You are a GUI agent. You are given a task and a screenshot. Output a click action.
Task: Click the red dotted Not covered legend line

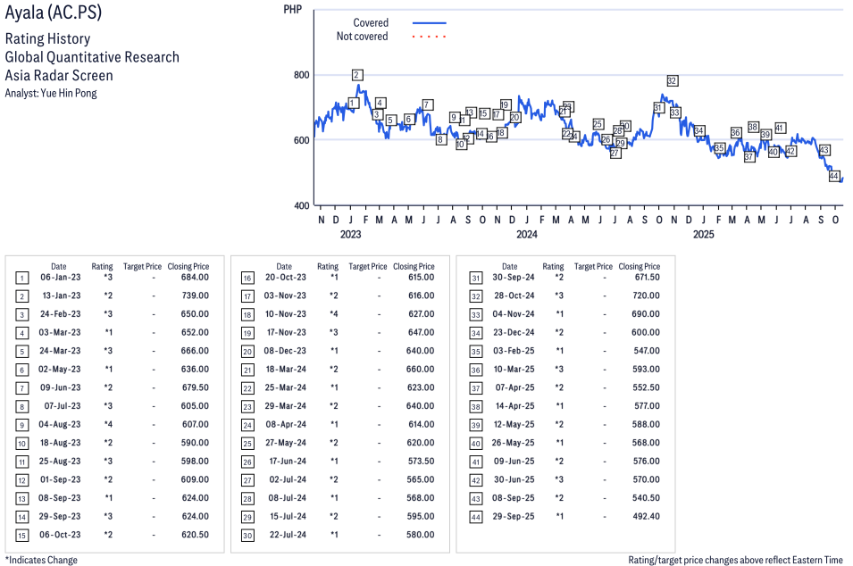click(x=429, y=37)
